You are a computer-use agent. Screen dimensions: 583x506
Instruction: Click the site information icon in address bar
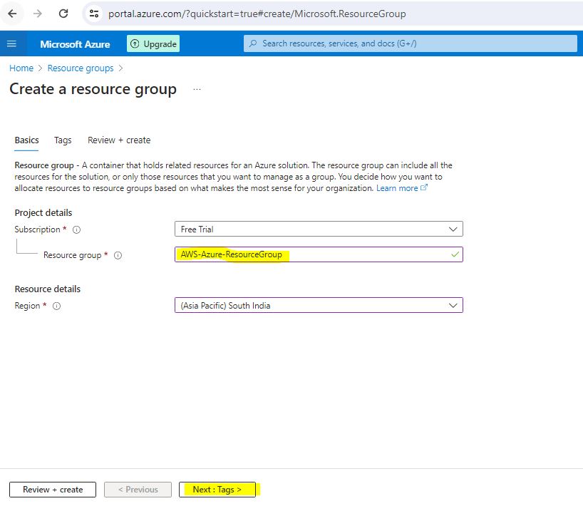pyautogui.click(x=94, y=14)
